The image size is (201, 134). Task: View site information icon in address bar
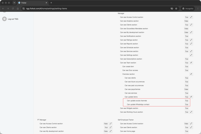pos(23,9)
